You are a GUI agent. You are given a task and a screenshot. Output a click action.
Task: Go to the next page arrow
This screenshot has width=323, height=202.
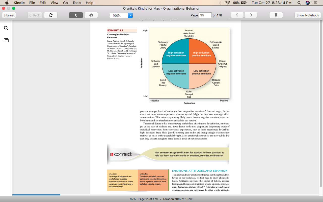point(251,15)
